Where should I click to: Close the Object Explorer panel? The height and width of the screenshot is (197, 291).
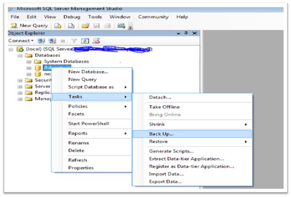click(194, 33)
